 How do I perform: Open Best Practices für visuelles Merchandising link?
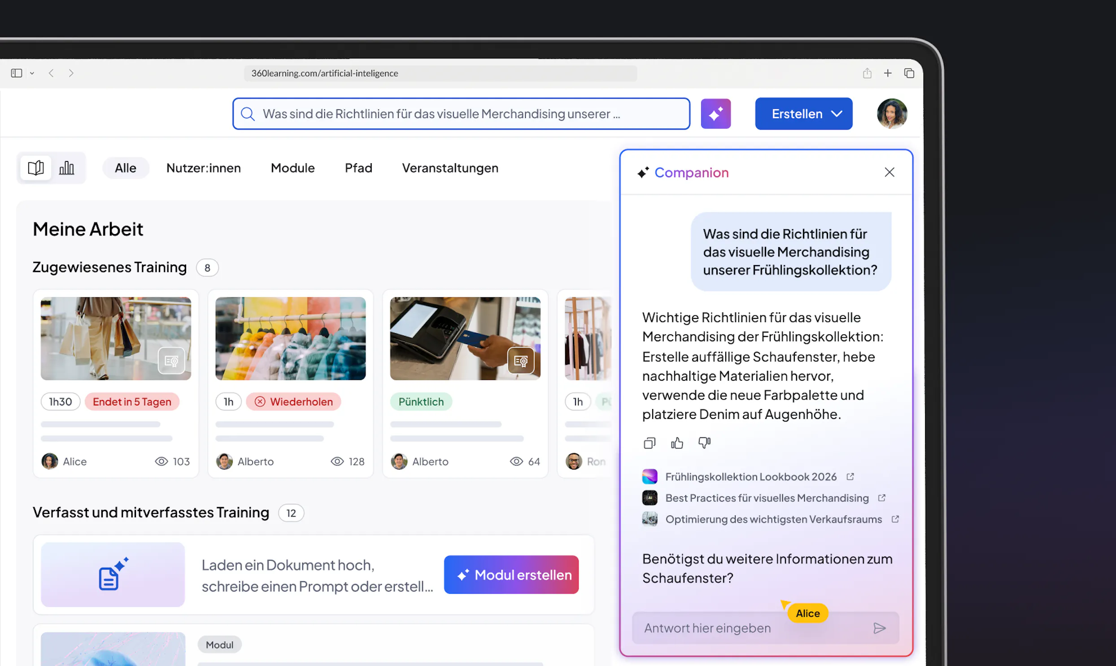(x=767, y=498)
